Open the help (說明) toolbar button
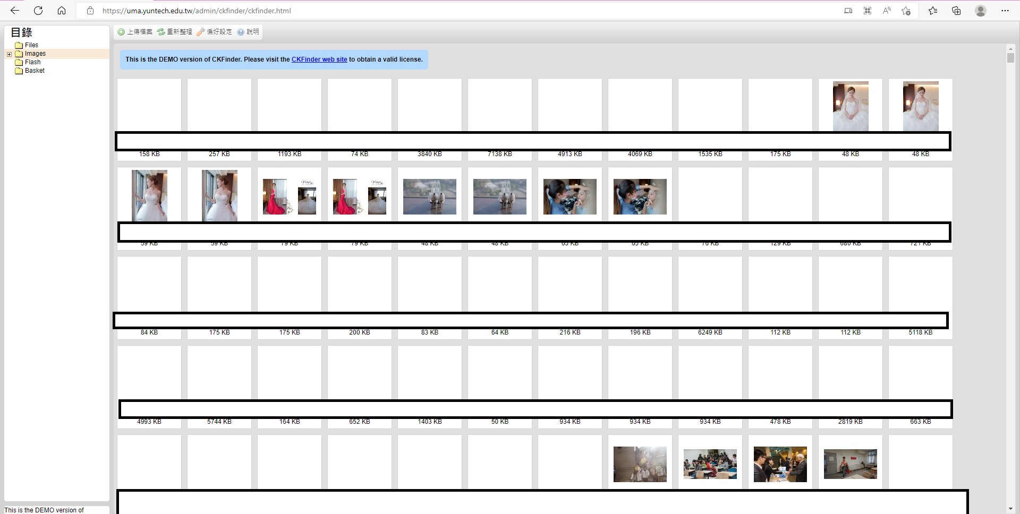The height and width of the screenshot is (514, 1020). point(248,32)
